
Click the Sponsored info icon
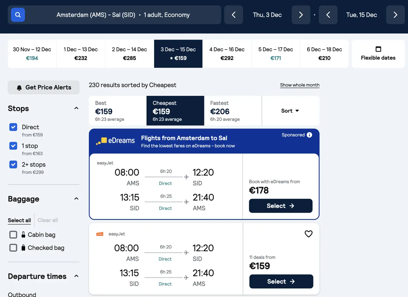(x=309, y=135)
